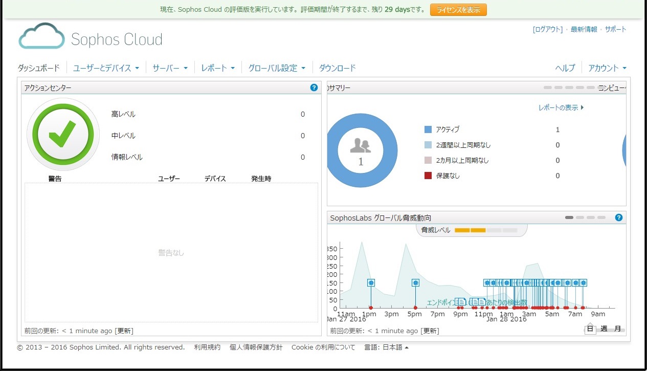Open 個人情報保護方針 footer link
This screenshot has width=647, height=371.
pyautogui.click(x=256, y=347)
